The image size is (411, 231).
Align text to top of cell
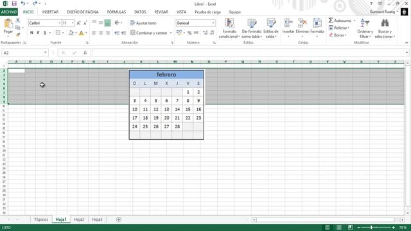click(94, 23)
